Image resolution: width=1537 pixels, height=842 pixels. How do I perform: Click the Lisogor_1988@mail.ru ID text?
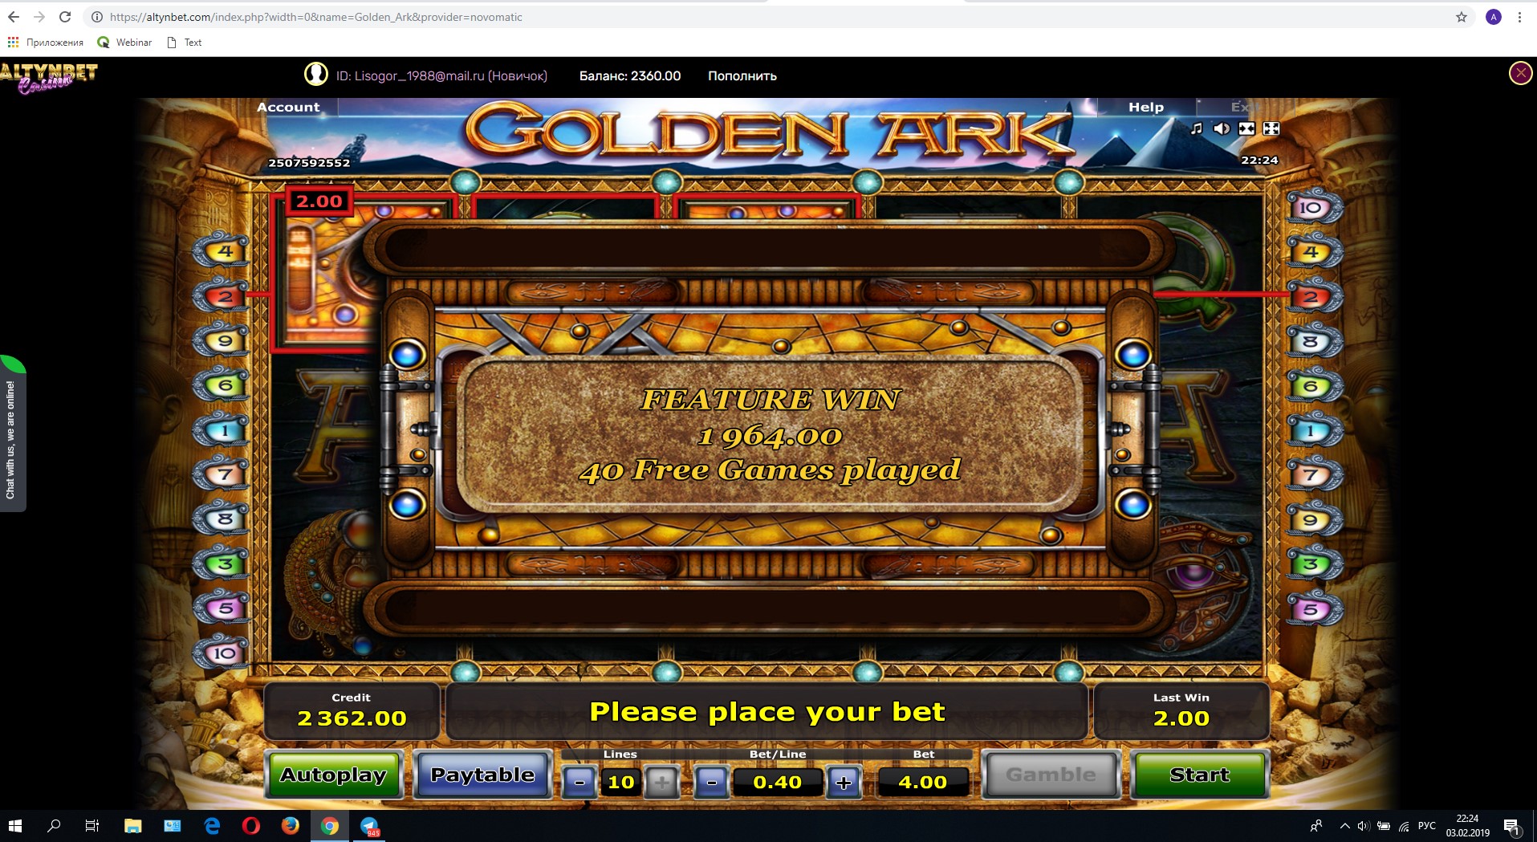(441, 76)
